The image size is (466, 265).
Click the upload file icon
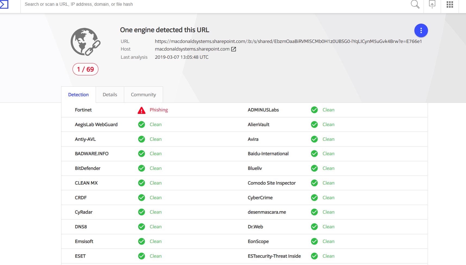[432, 4]
